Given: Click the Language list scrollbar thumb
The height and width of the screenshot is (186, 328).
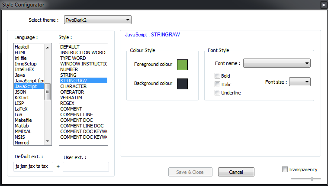Looking at the screenshot, I should tap(48, 91).
